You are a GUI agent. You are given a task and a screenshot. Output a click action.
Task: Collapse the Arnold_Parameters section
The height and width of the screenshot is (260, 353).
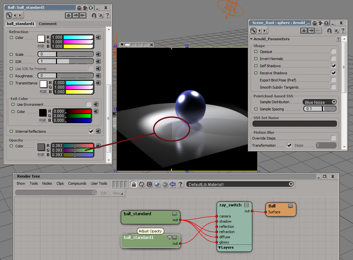251,39
